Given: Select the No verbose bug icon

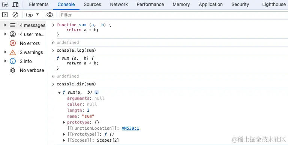Looking at the screenshot, I should click(x=13, y=70).
